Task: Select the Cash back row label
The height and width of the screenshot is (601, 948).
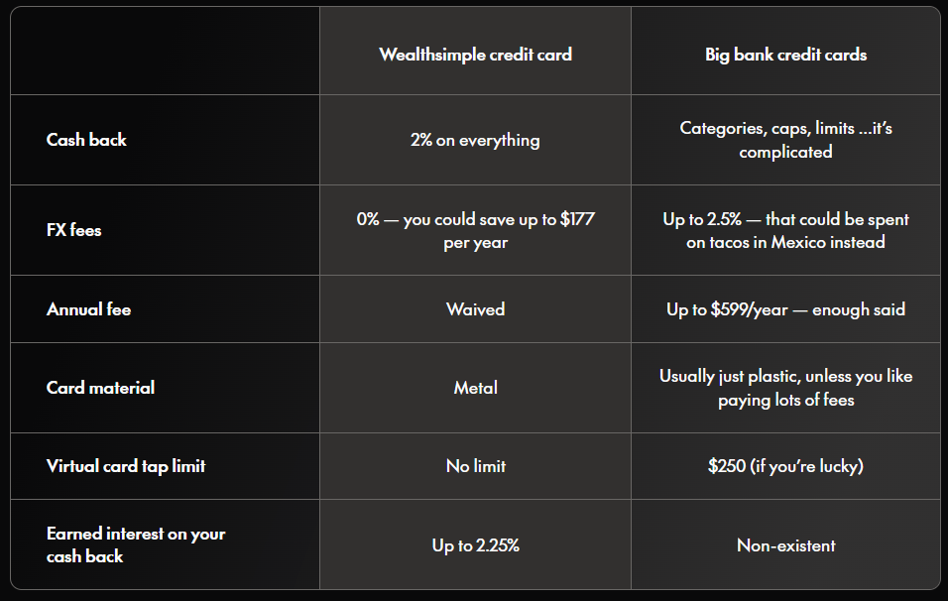Action: [x=86, y=140]
